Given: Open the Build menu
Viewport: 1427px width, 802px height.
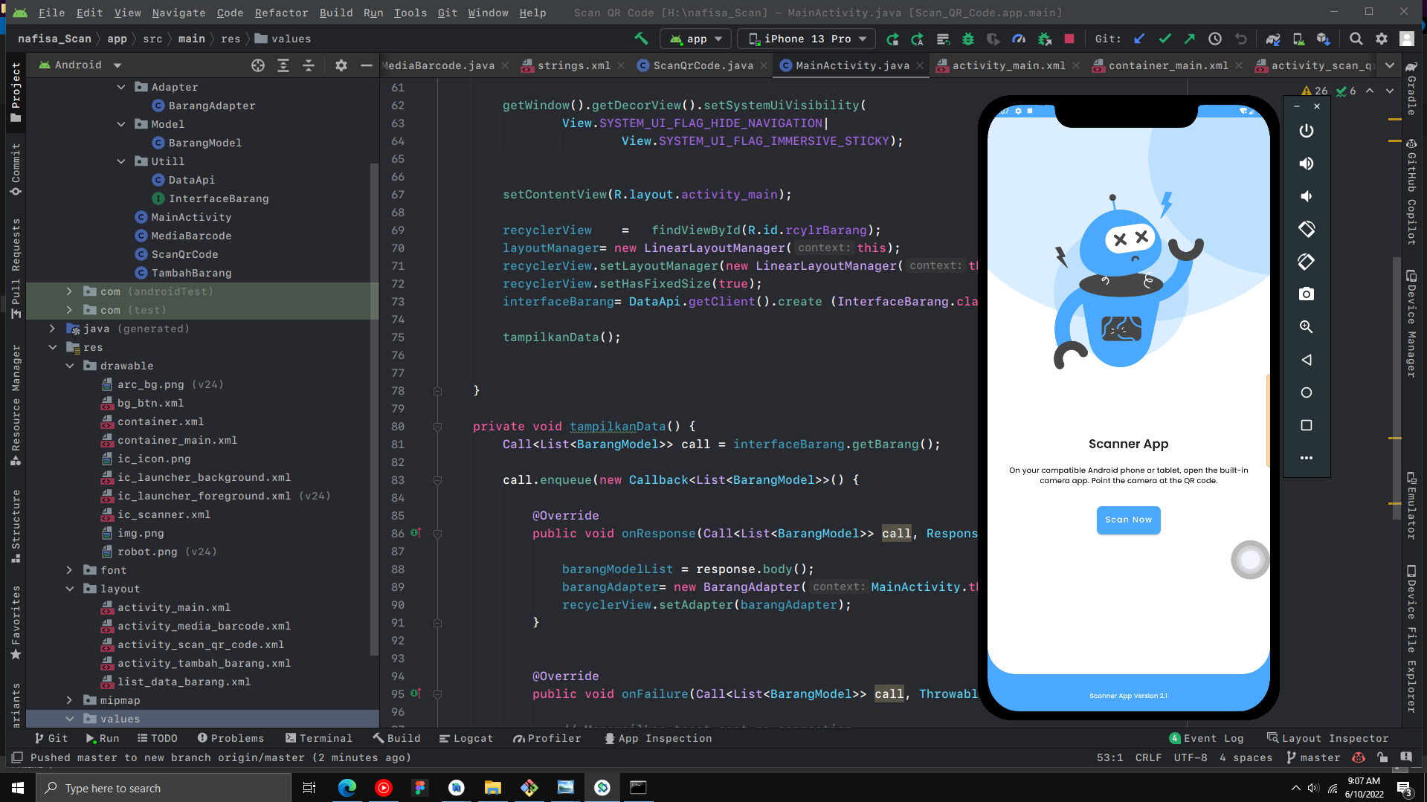Looking at the screenshot, I should (x=336, y=13).
